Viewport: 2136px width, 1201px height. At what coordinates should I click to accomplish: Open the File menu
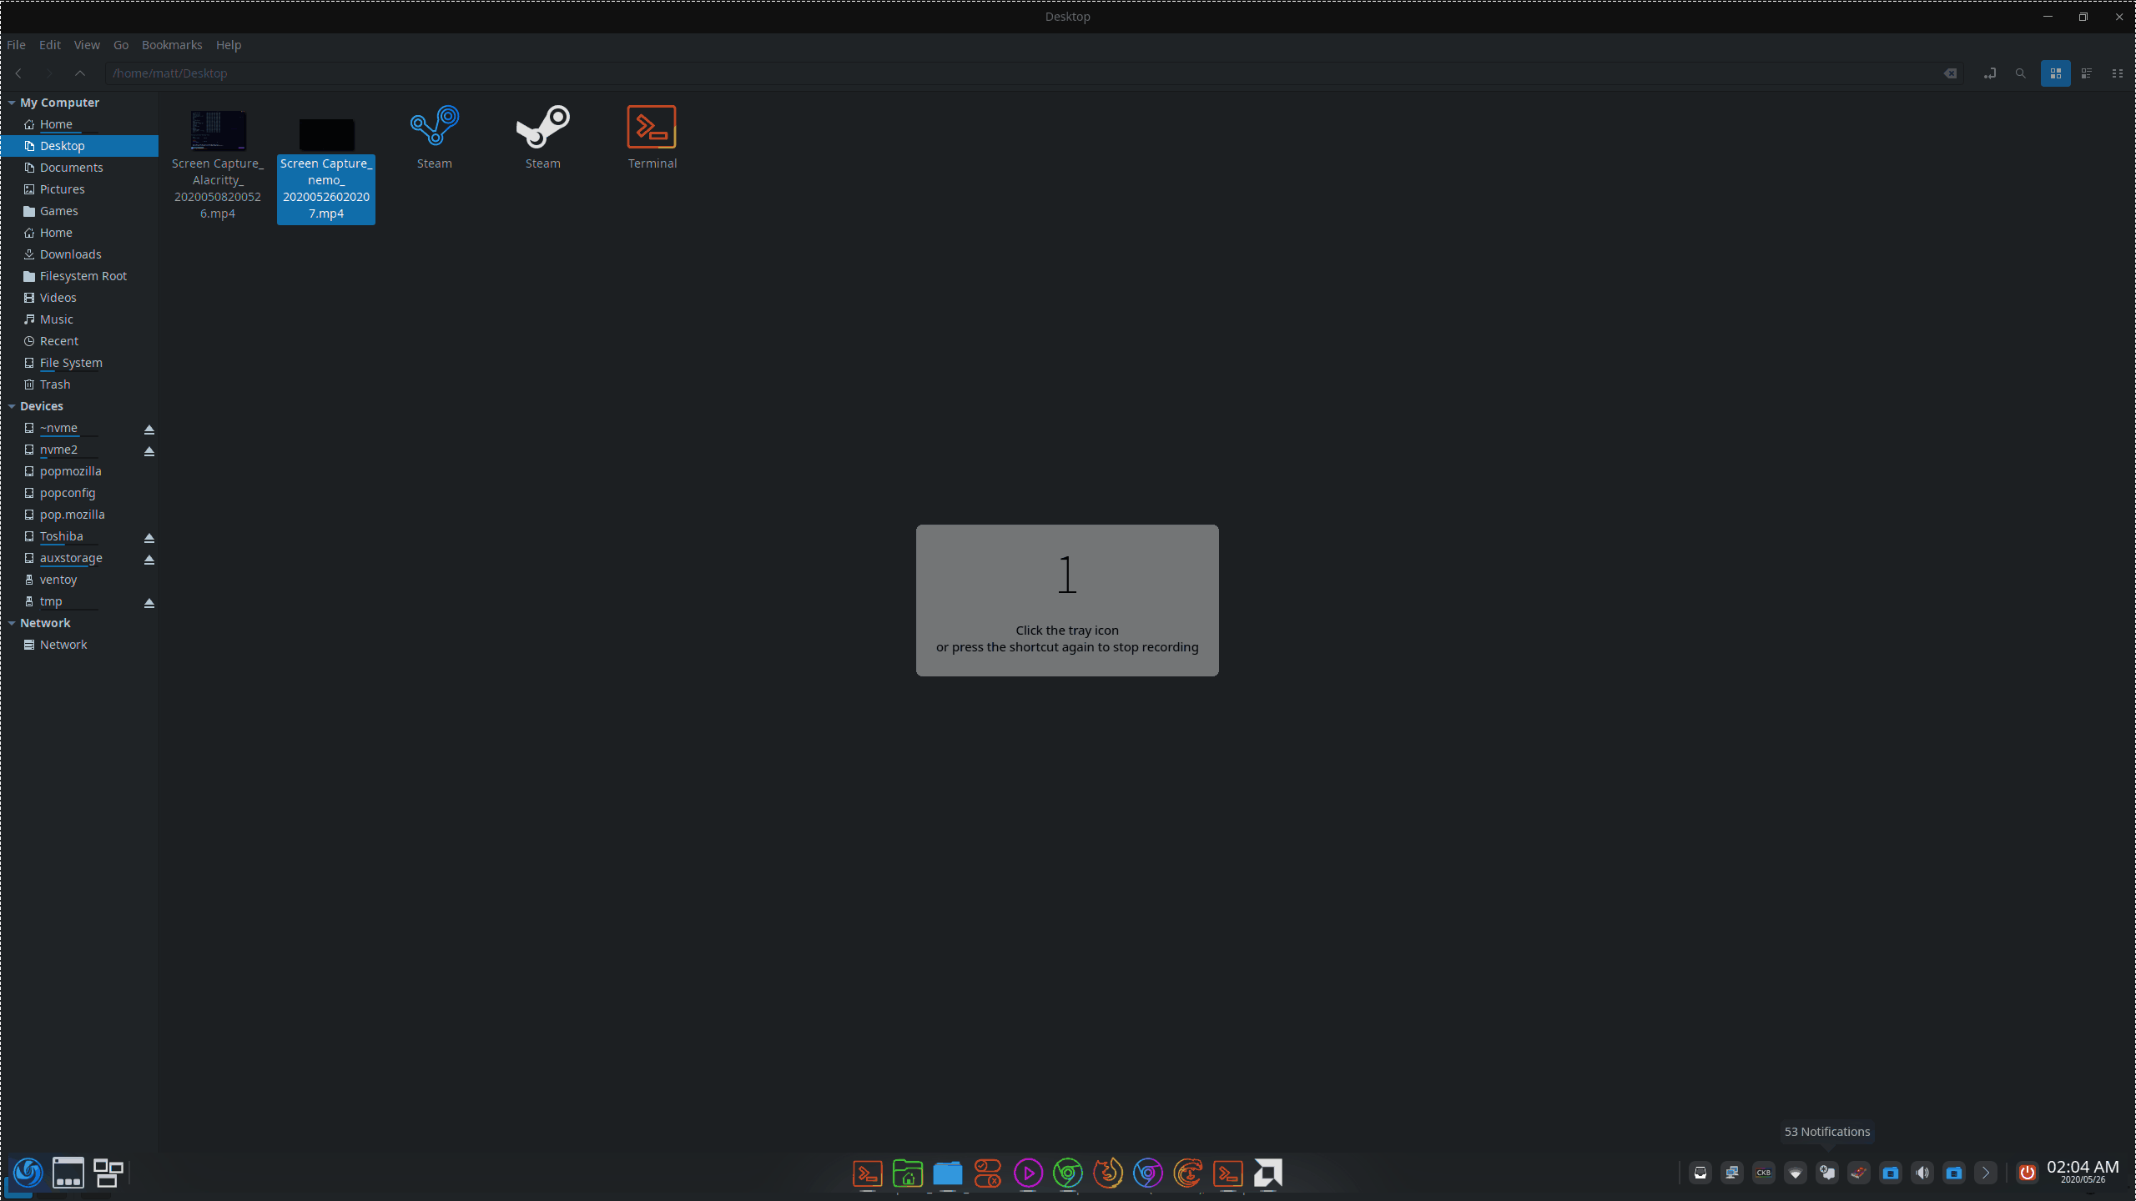[16, 45]
